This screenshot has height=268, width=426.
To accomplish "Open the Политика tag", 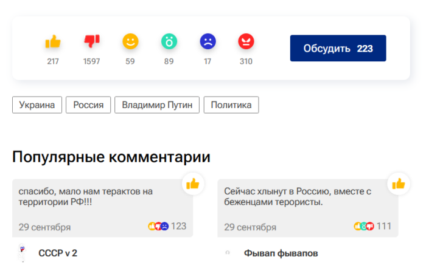I will (231, 105).
